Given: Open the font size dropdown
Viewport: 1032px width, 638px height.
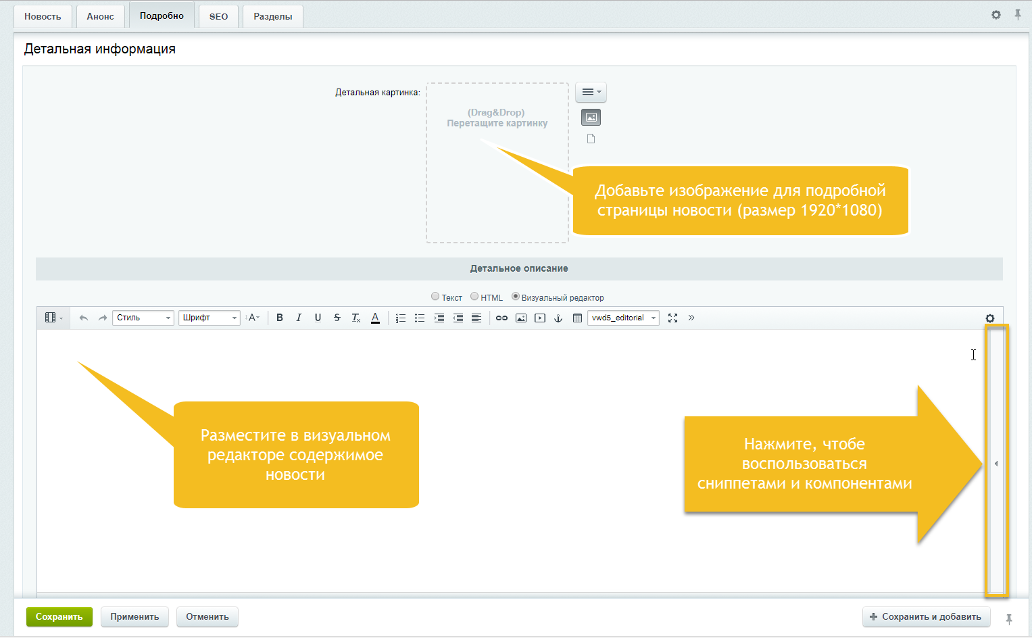Looking at the screenshot, I should tap(253, 318).
